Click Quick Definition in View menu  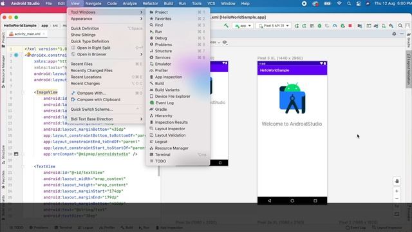click(x=106, y=28)
